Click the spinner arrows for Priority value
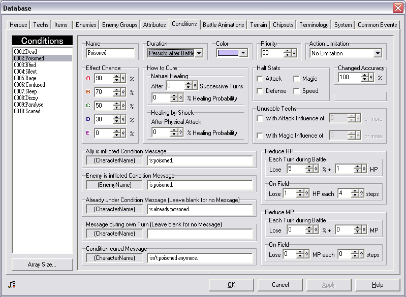This screenshot has height=297, width=406. pyautogui.click(x=288, y=53)
